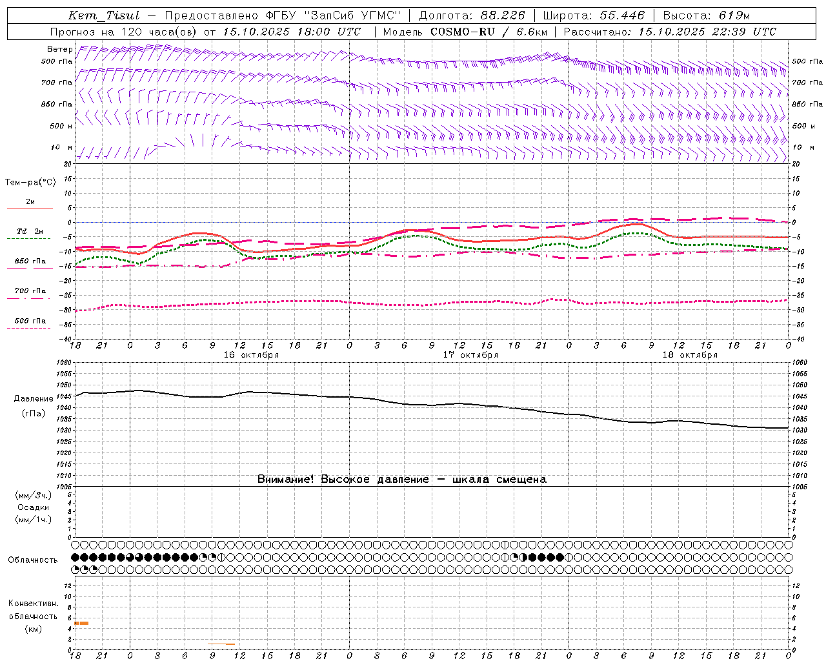
Task: Click the warning Внимание! Высокое давление – шкала смещена
Action: pos(402,480)
